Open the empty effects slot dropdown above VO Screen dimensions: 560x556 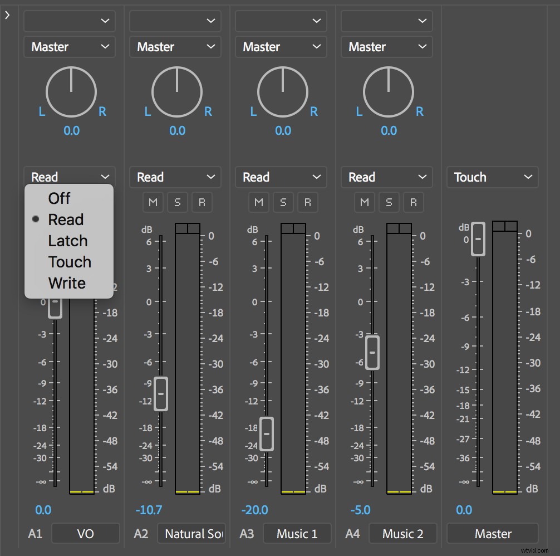coord(69,21)
